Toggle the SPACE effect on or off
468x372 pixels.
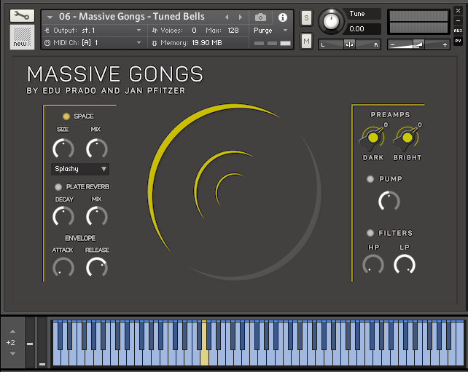pyautogui.click(x=66, y=116)
